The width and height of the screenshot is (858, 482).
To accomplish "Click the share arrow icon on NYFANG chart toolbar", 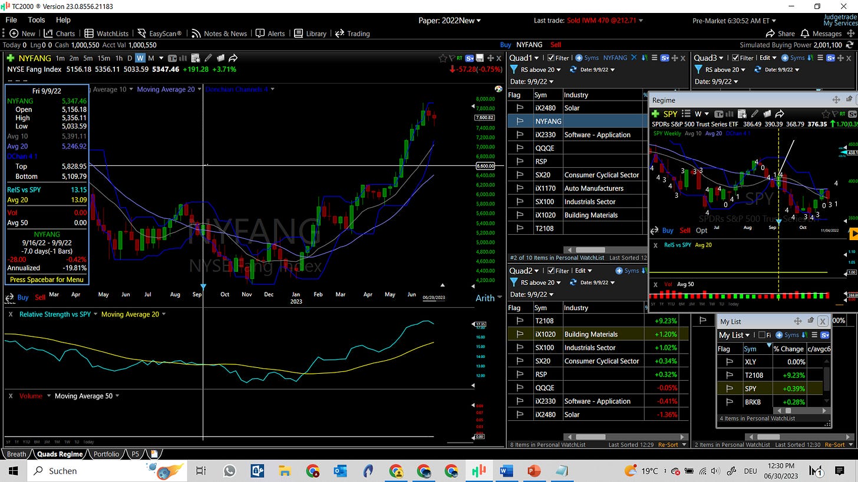I will pos(233,58).
